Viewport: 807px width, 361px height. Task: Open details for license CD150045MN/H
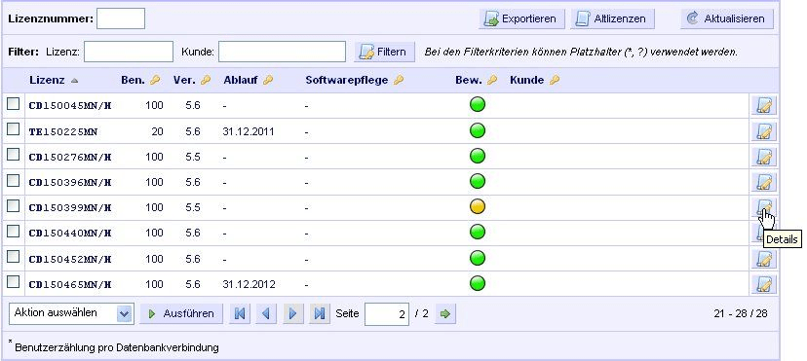click(764, 106)
